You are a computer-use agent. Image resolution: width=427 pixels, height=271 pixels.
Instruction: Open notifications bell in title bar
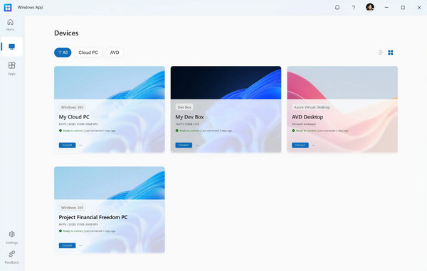click(337, 8)
